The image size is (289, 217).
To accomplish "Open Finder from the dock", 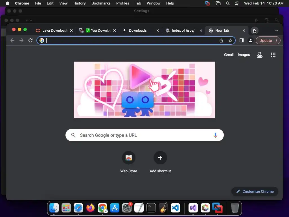I will click(54, 208).
